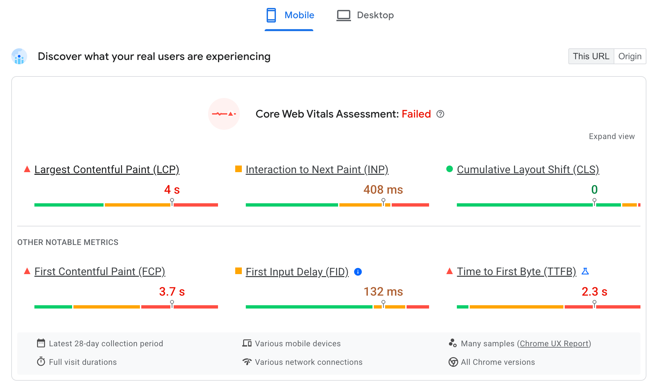Toggle to This URL data view
657x386 pixels.
[591, 56]
